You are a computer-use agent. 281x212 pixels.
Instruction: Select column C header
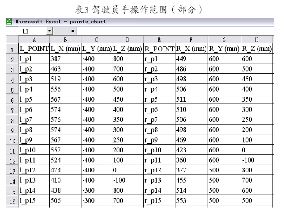[97, 40]
